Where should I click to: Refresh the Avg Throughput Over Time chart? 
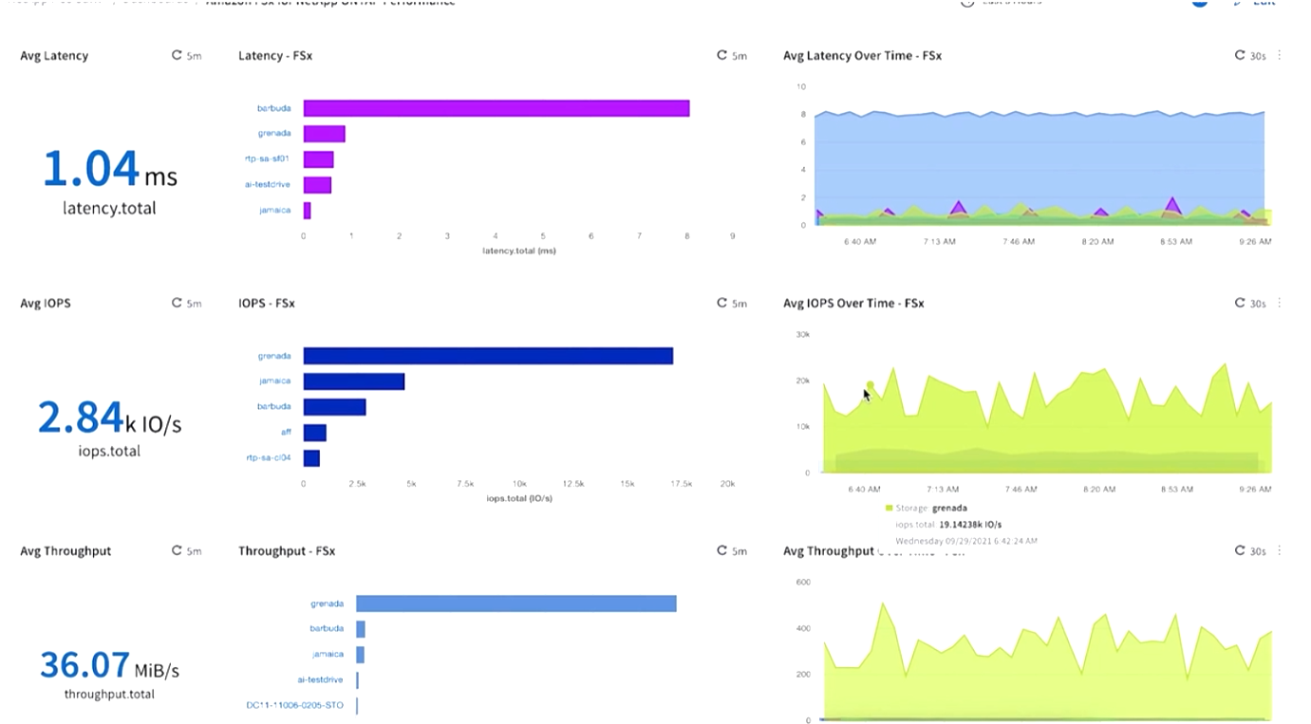pos(1240,551)
